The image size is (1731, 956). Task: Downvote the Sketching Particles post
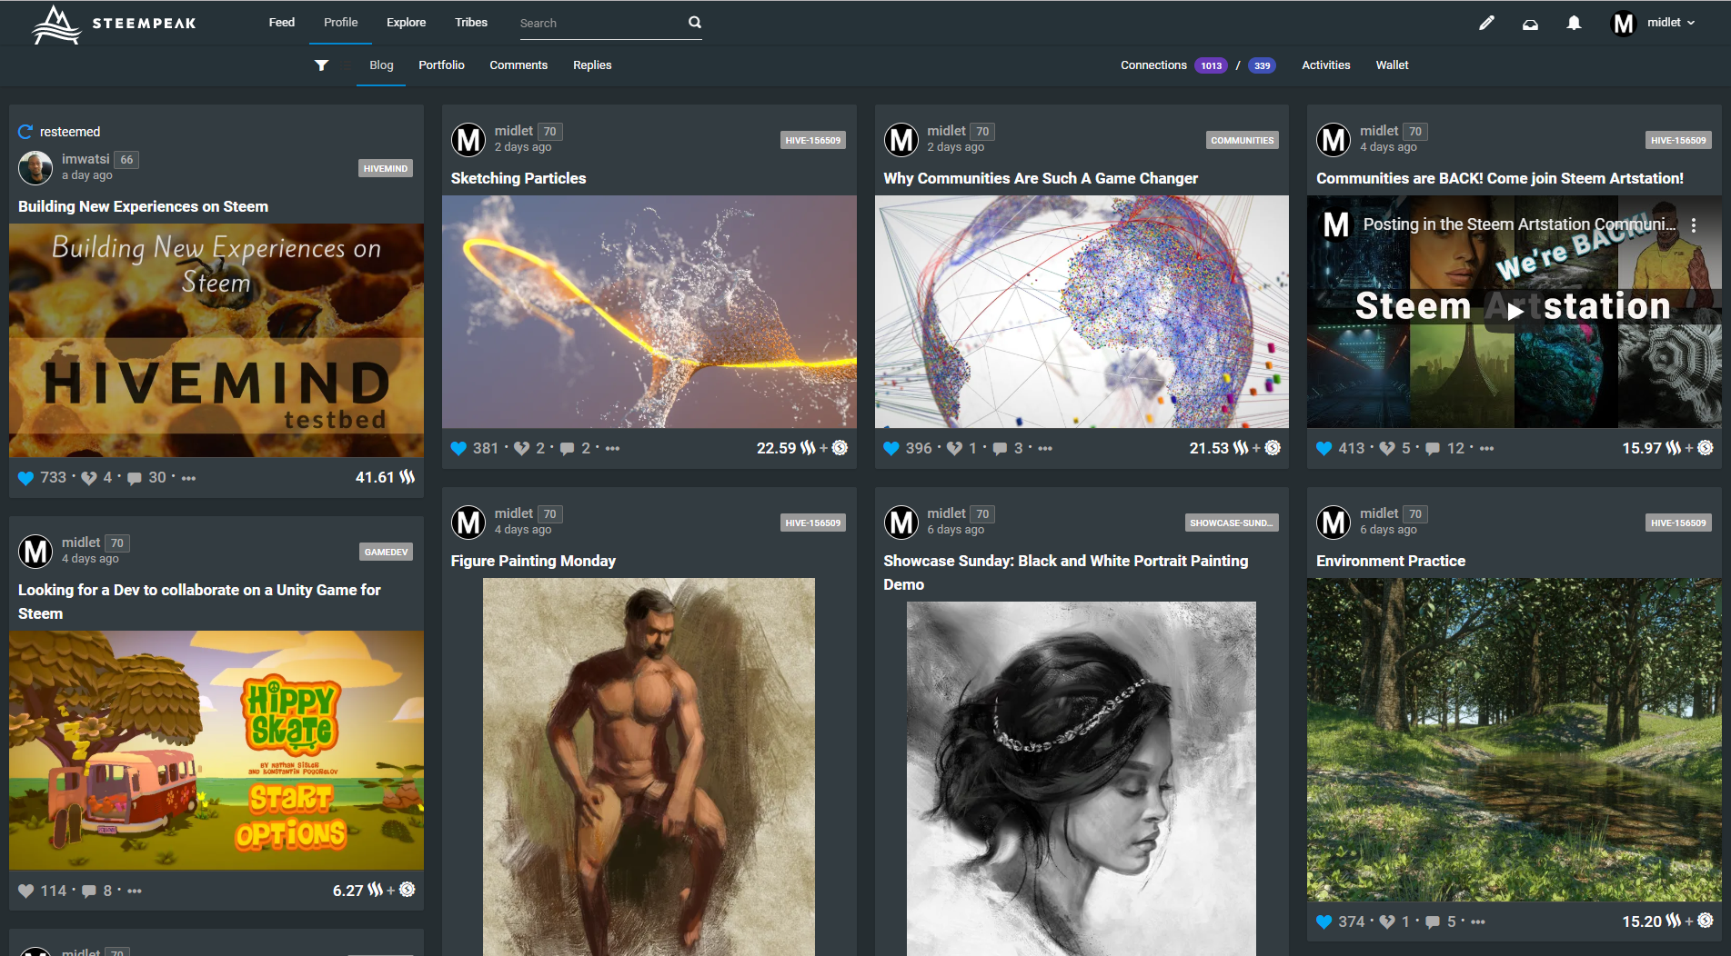[x=522, y=449]
